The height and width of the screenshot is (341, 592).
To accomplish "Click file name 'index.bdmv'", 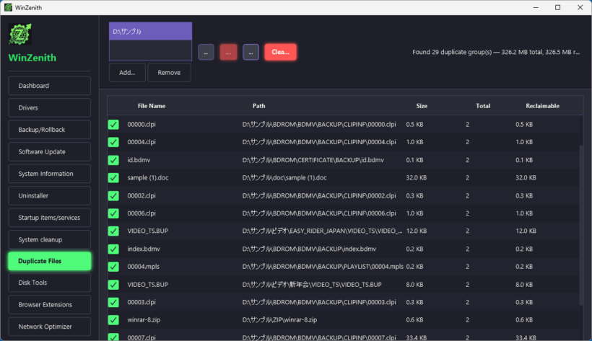I will 144,249.
